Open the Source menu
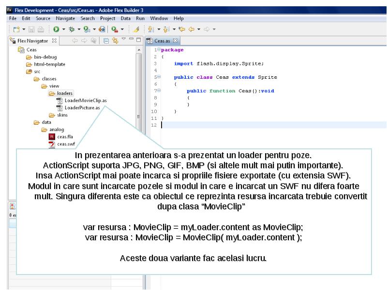 pyautogui.click(x=43, y=18)
